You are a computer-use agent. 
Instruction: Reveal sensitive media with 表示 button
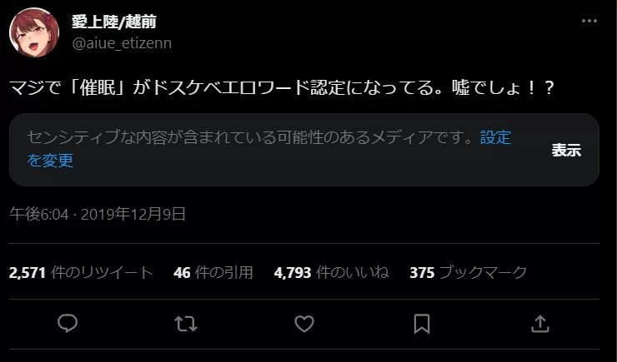pos(566,150)
